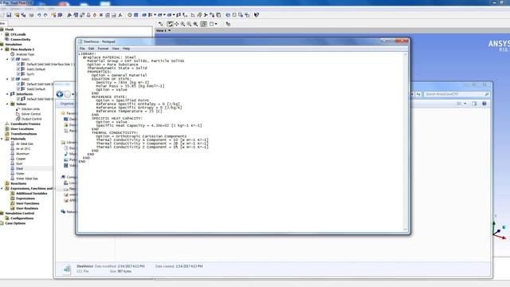Toggle the Solid1 domain checkbox

(13, 59)
